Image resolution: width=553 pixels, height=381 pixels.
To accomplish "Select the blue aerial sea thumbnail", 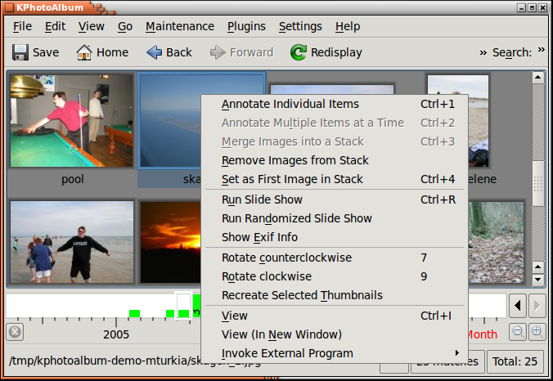I will click(170, 121).
